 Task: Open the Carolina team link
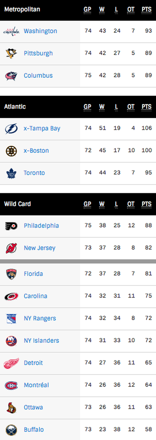(x=35, y=296)
